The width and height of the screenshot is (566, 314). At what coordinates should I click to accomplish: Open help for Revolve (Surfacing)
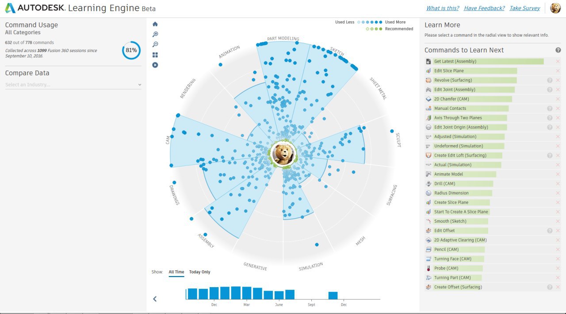point(550,80)
